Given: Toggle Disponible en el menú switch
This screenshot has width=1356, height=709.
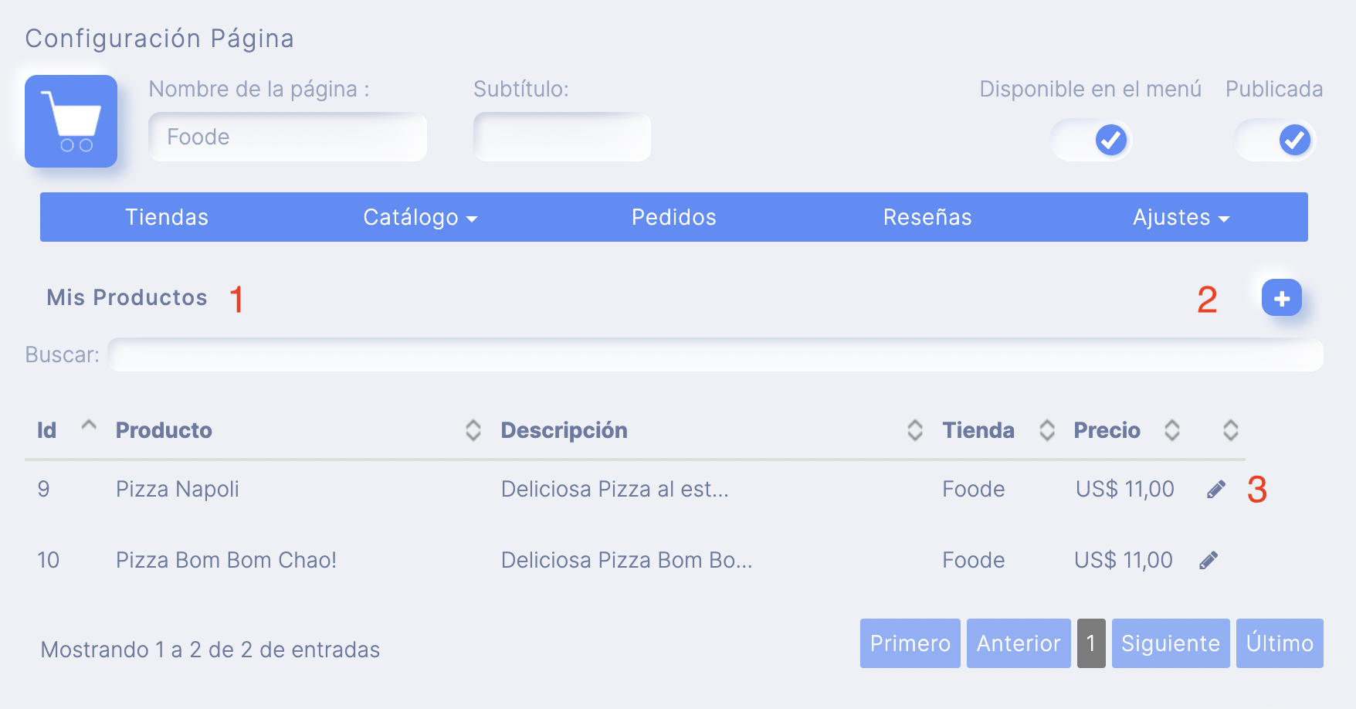Looking at the screenshot, I should pyautogui.click(x=1090, y=140).
